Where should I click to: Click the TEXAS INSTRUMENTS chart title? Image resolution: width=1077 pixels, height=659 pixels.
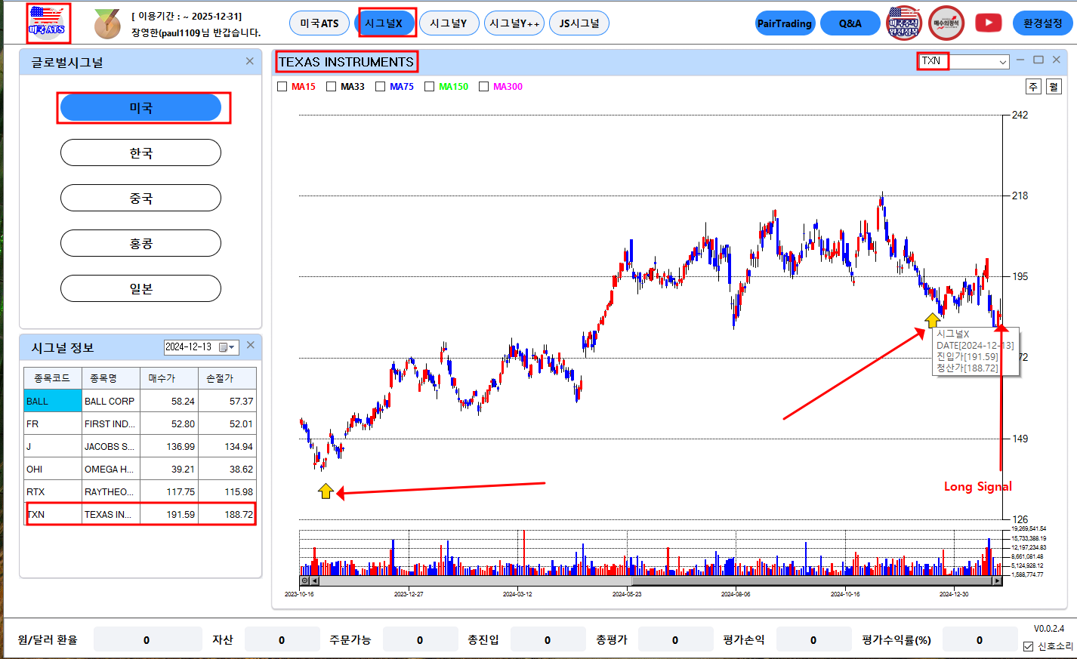pyautogui.click(x=346, y=62)
